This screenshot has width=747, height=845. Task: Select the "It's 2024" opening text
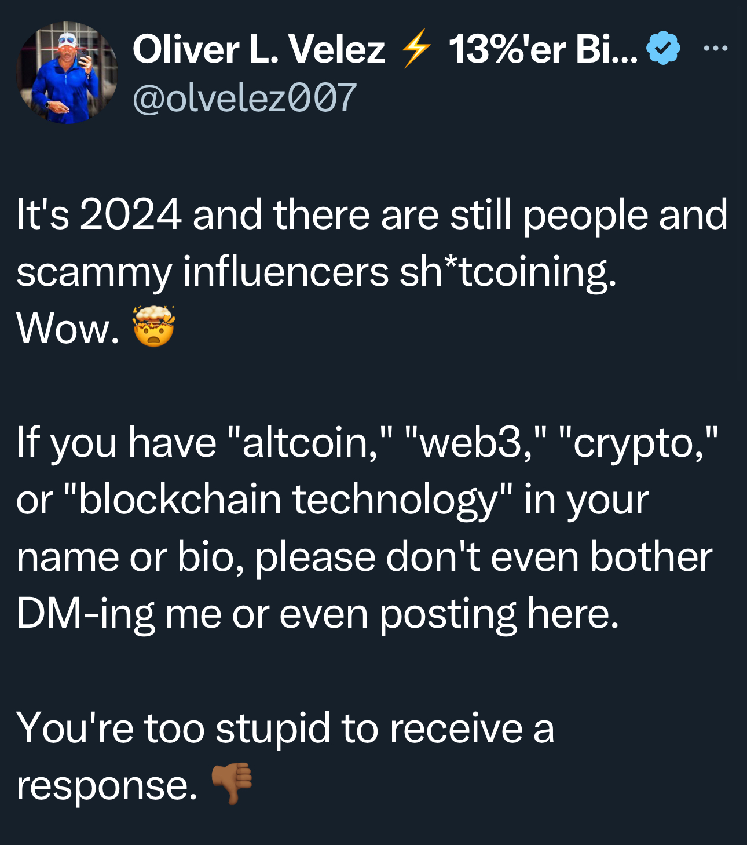coord(98,214)
